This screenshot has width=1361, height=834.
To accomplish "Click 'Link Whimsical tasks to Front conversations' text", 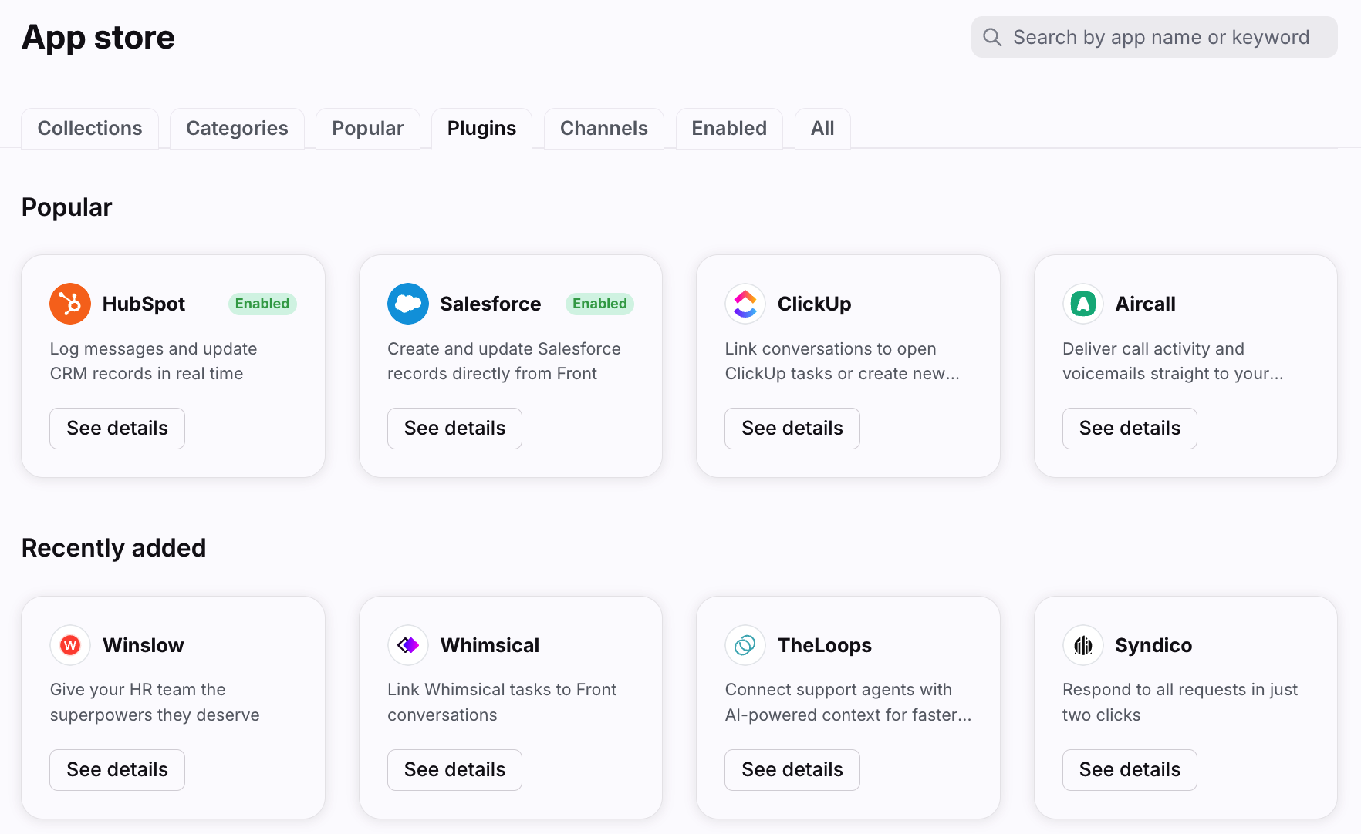I will [x=502, y=702].
